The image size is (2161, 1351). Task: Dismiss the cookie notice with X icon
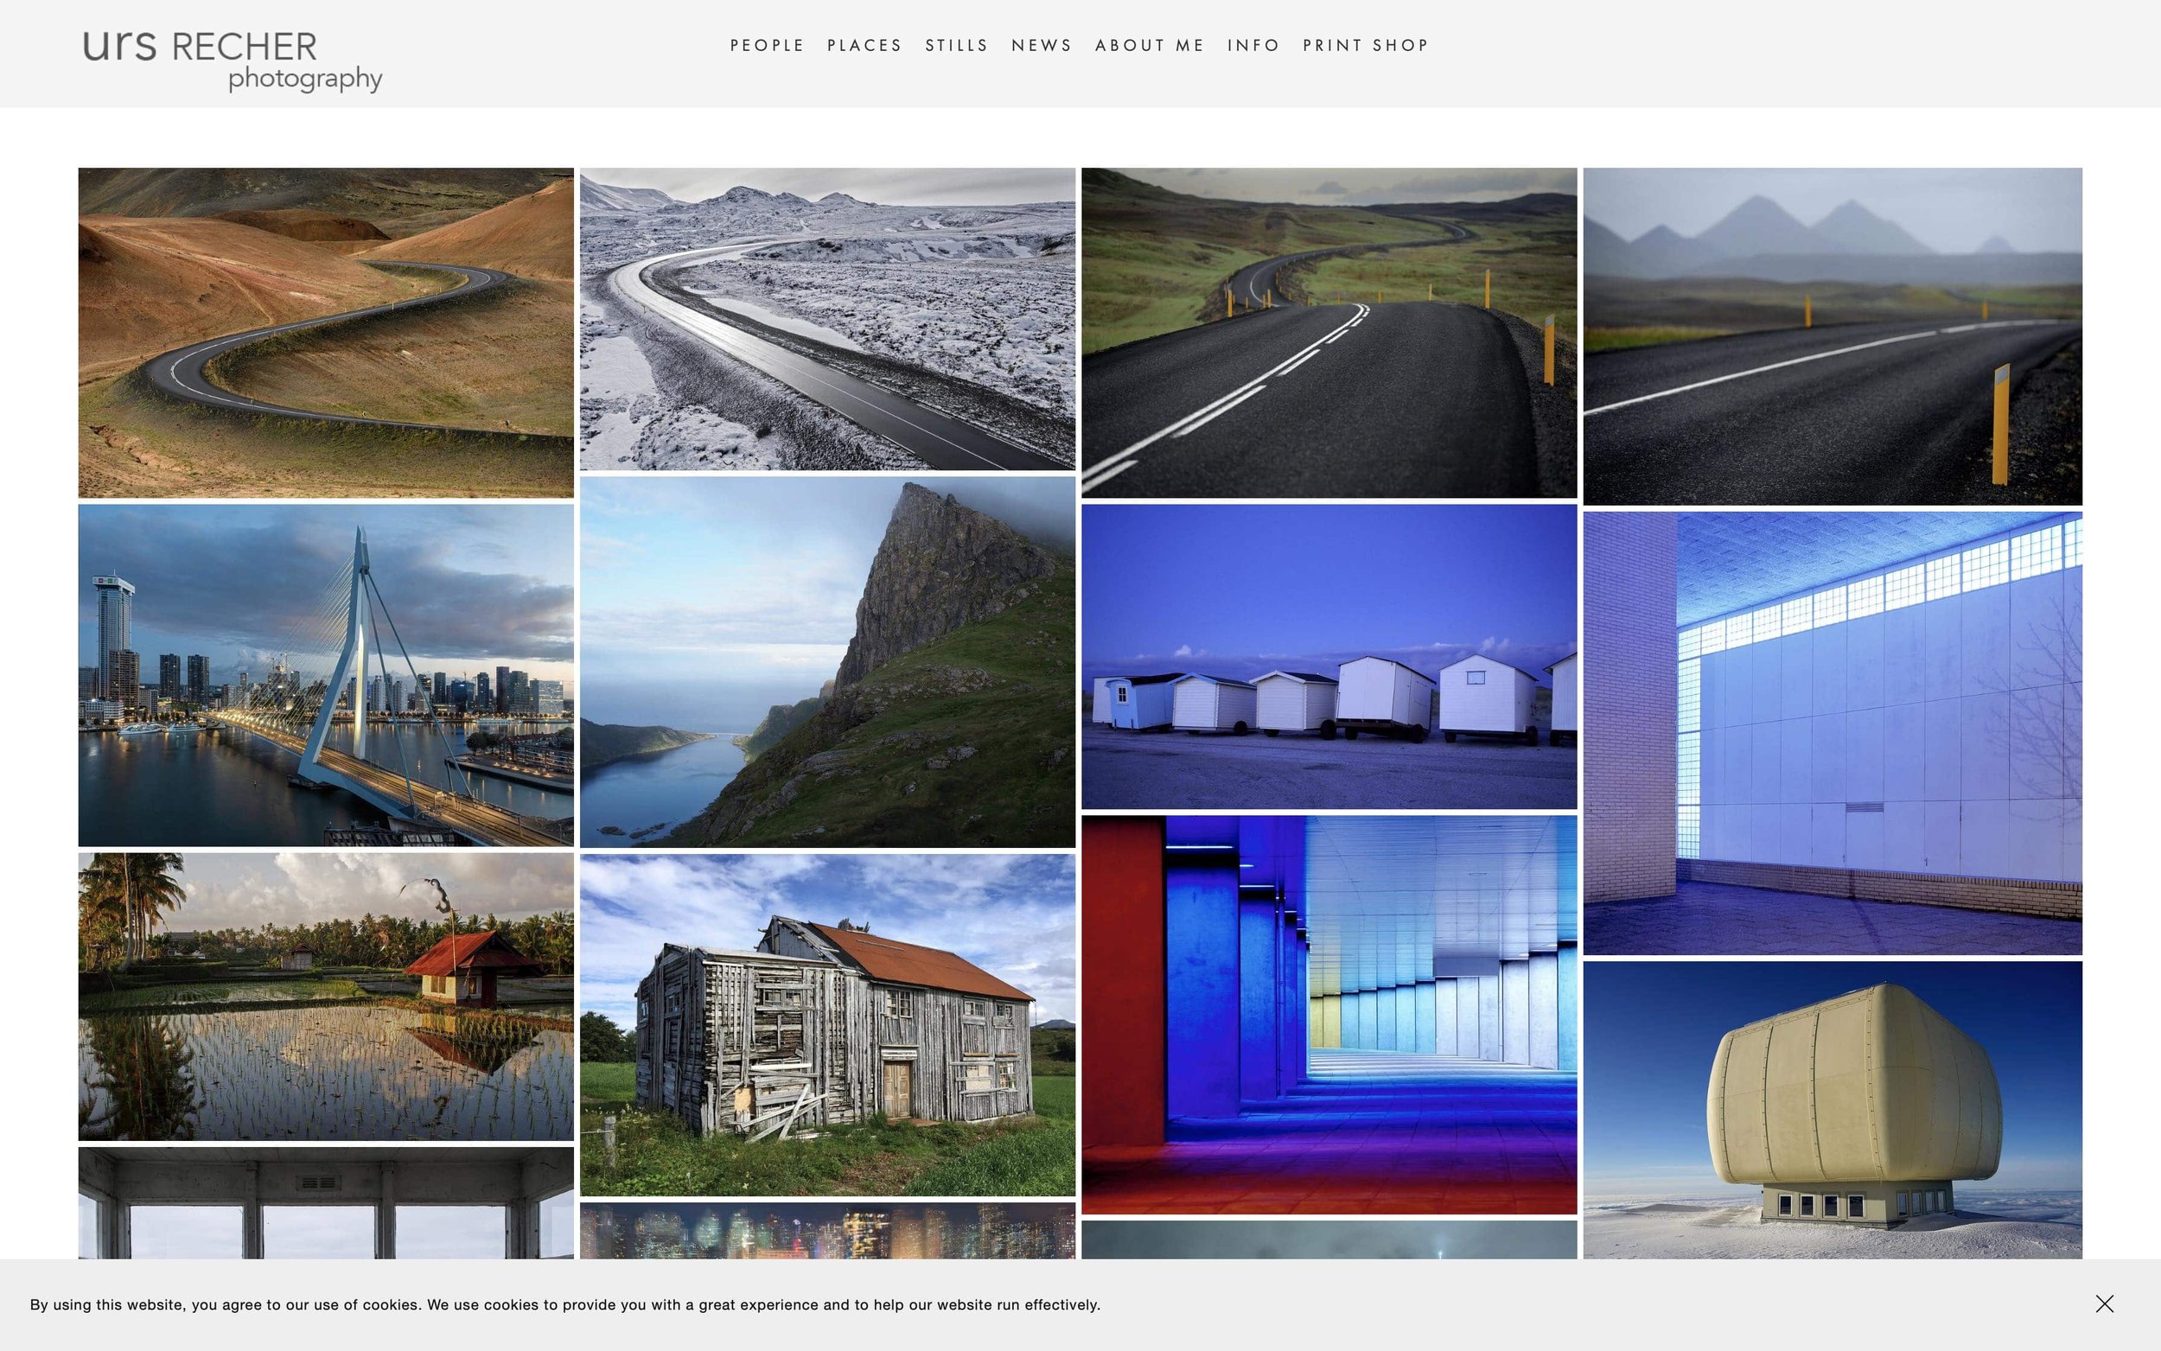coord(2104,1303)
